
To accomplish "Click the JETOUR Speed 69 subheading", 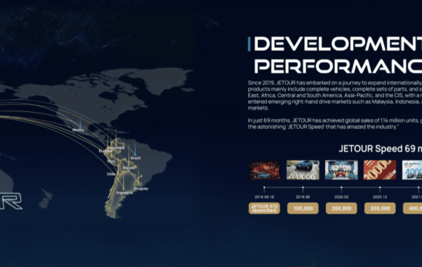I will 381,148.
